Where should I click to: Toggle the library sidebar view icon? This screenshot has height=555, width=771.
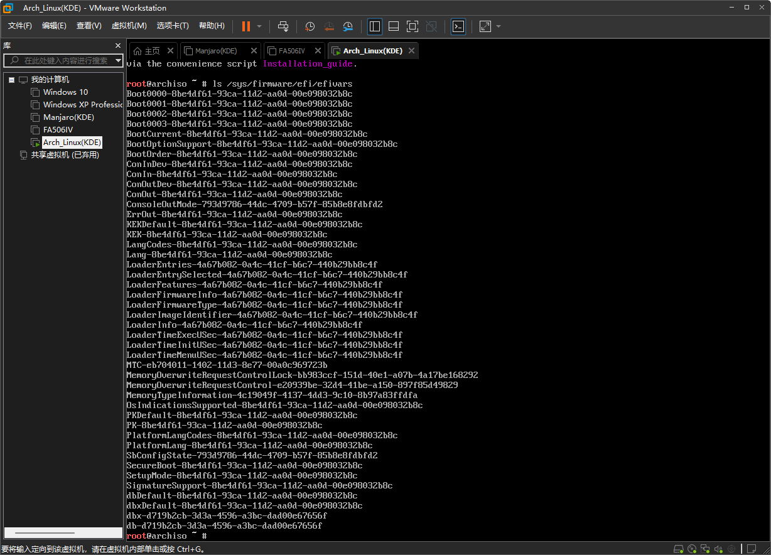click(375, 26)
